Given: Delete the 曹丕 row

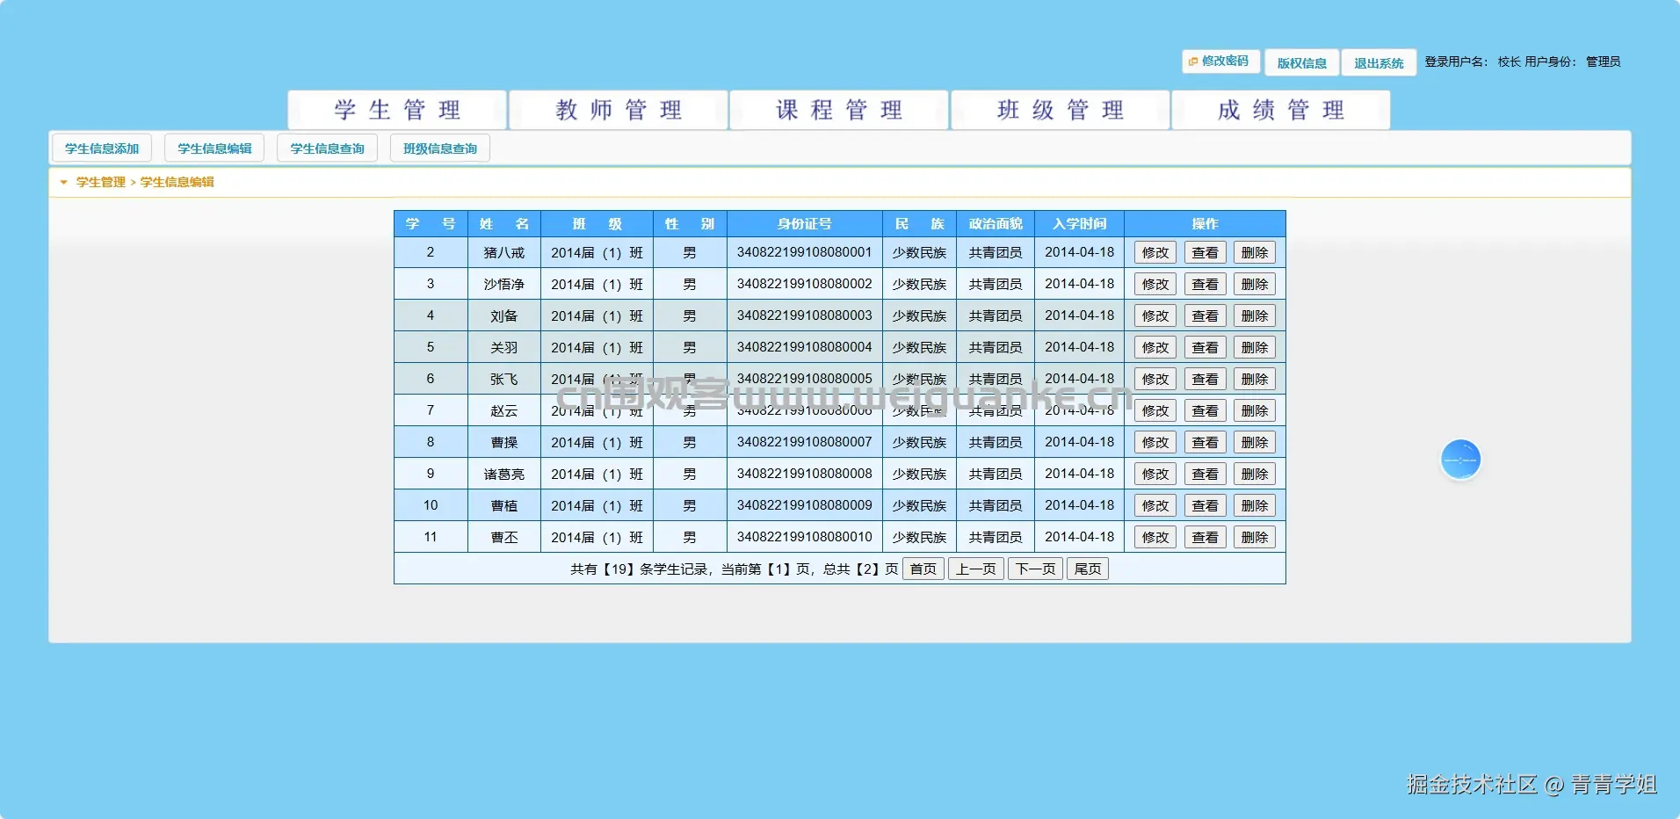Looking at the screenshot, I should (x=1255, y=538).
